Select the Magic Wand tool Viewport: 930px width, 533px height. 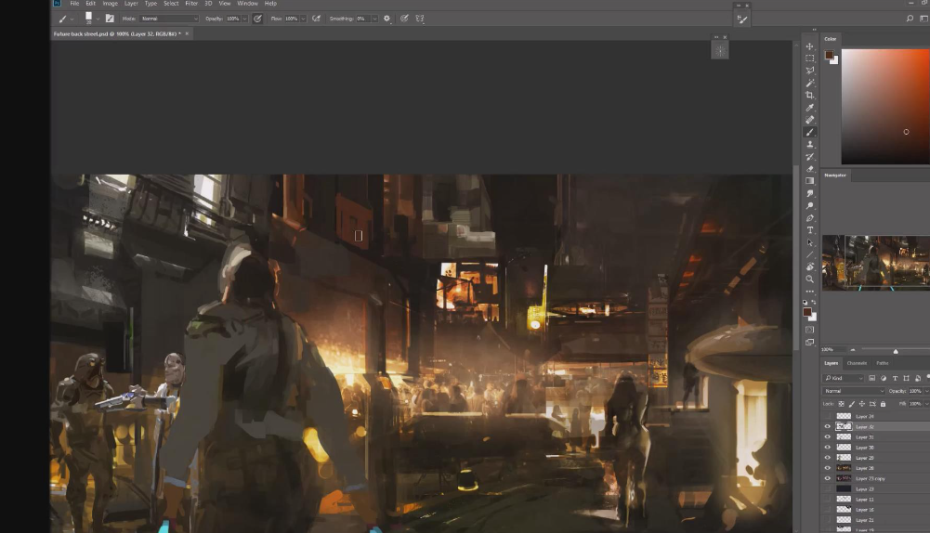pos(809,83)
